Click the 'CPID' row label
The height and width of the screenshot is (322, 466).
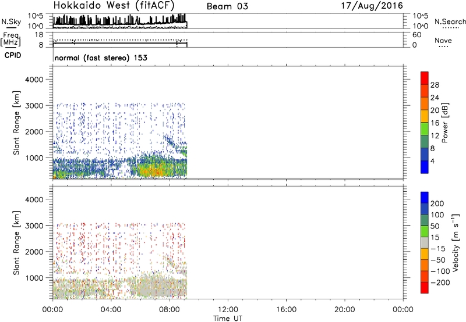pos(13,55)
